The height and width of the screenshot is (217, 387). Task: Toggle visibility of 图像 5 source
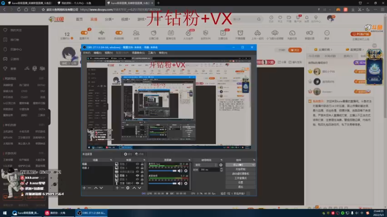coord(137,179)
